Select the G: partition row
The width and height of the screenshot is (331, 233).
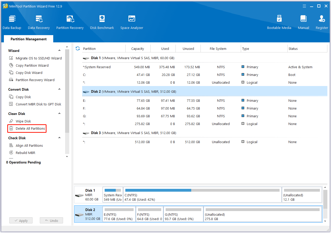[x=205, y=116]
